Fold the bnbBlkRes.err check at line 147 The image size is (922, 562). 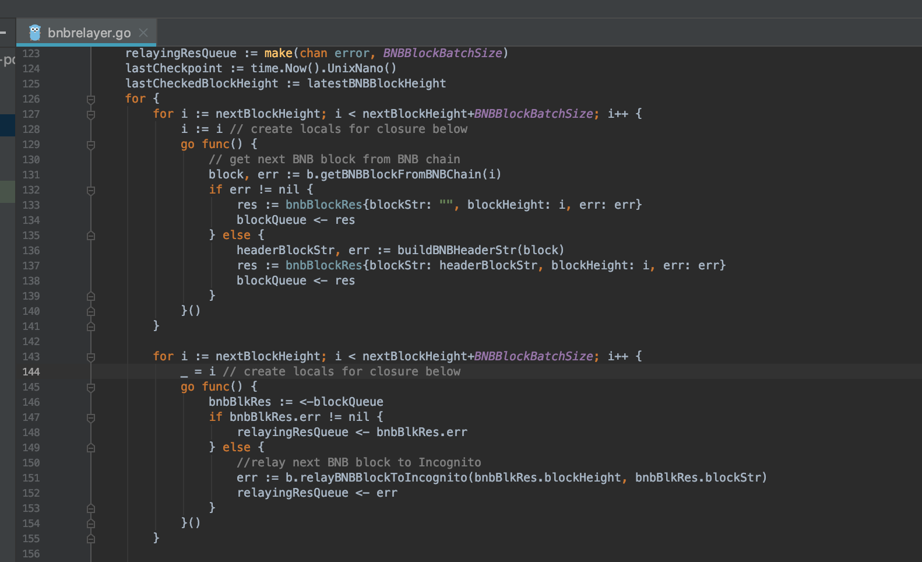pyautogui.click(x=91, y=417)
